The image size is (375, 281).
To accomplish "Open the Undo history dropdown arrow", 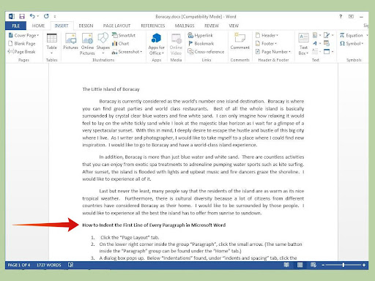I will point(38,16).
